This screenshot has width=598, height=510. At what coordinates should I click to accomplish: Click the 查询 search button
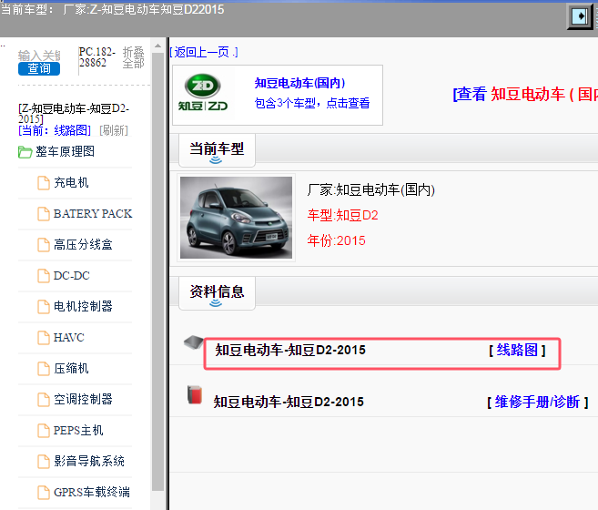39,68
